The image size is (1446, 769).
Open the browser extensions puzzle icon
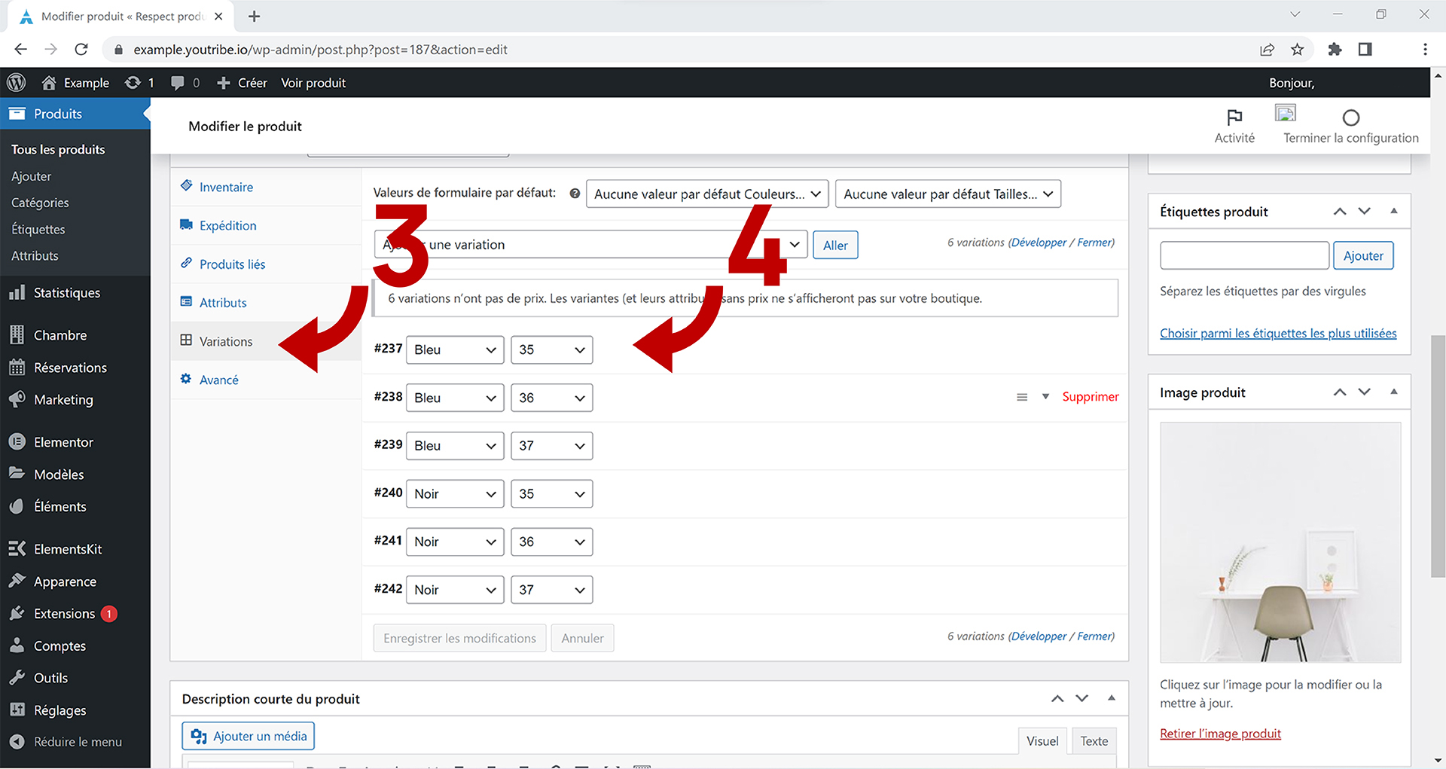point(1335,50)
